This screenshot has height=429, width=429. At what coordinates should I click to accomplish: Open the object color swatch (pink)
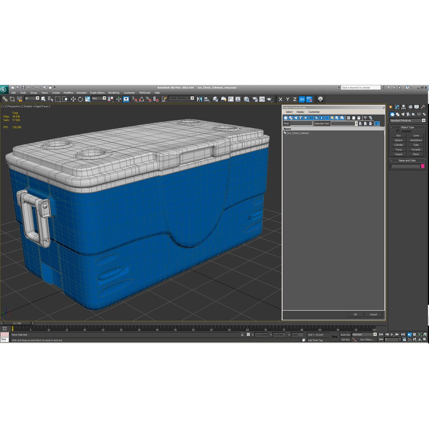pos(422,166)
